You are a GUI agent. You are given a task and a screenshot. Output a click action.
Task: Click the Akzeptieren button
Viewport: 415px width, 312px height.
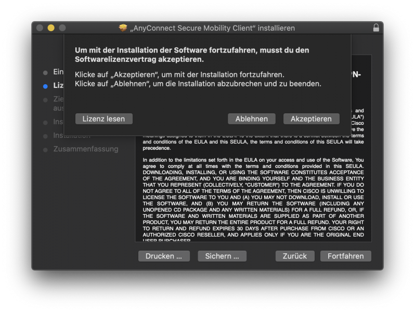[311, 119]
